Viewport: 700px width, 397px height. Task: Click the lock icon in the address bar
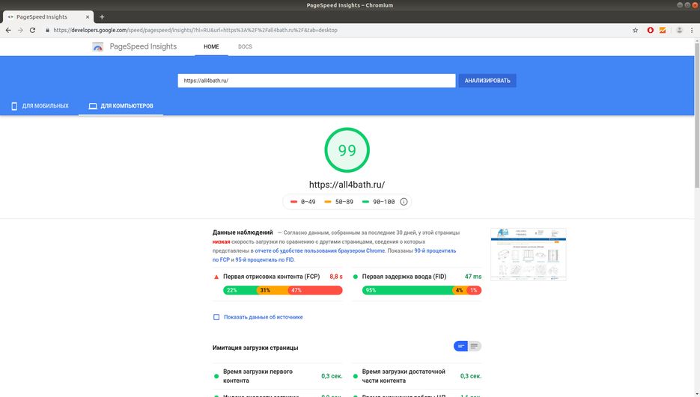point(47,31)
